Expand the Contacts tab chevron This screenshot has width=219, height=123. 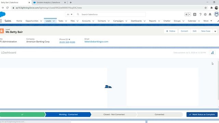(109, 21)
